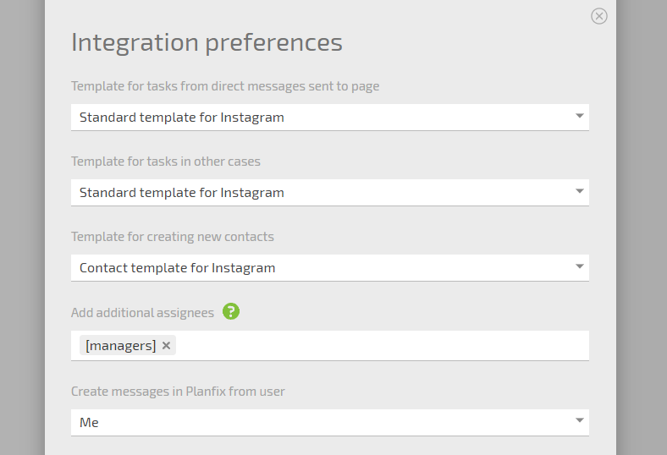Click the 'Integration preferences' heading

pyautogui.click(x=207, y=43)
